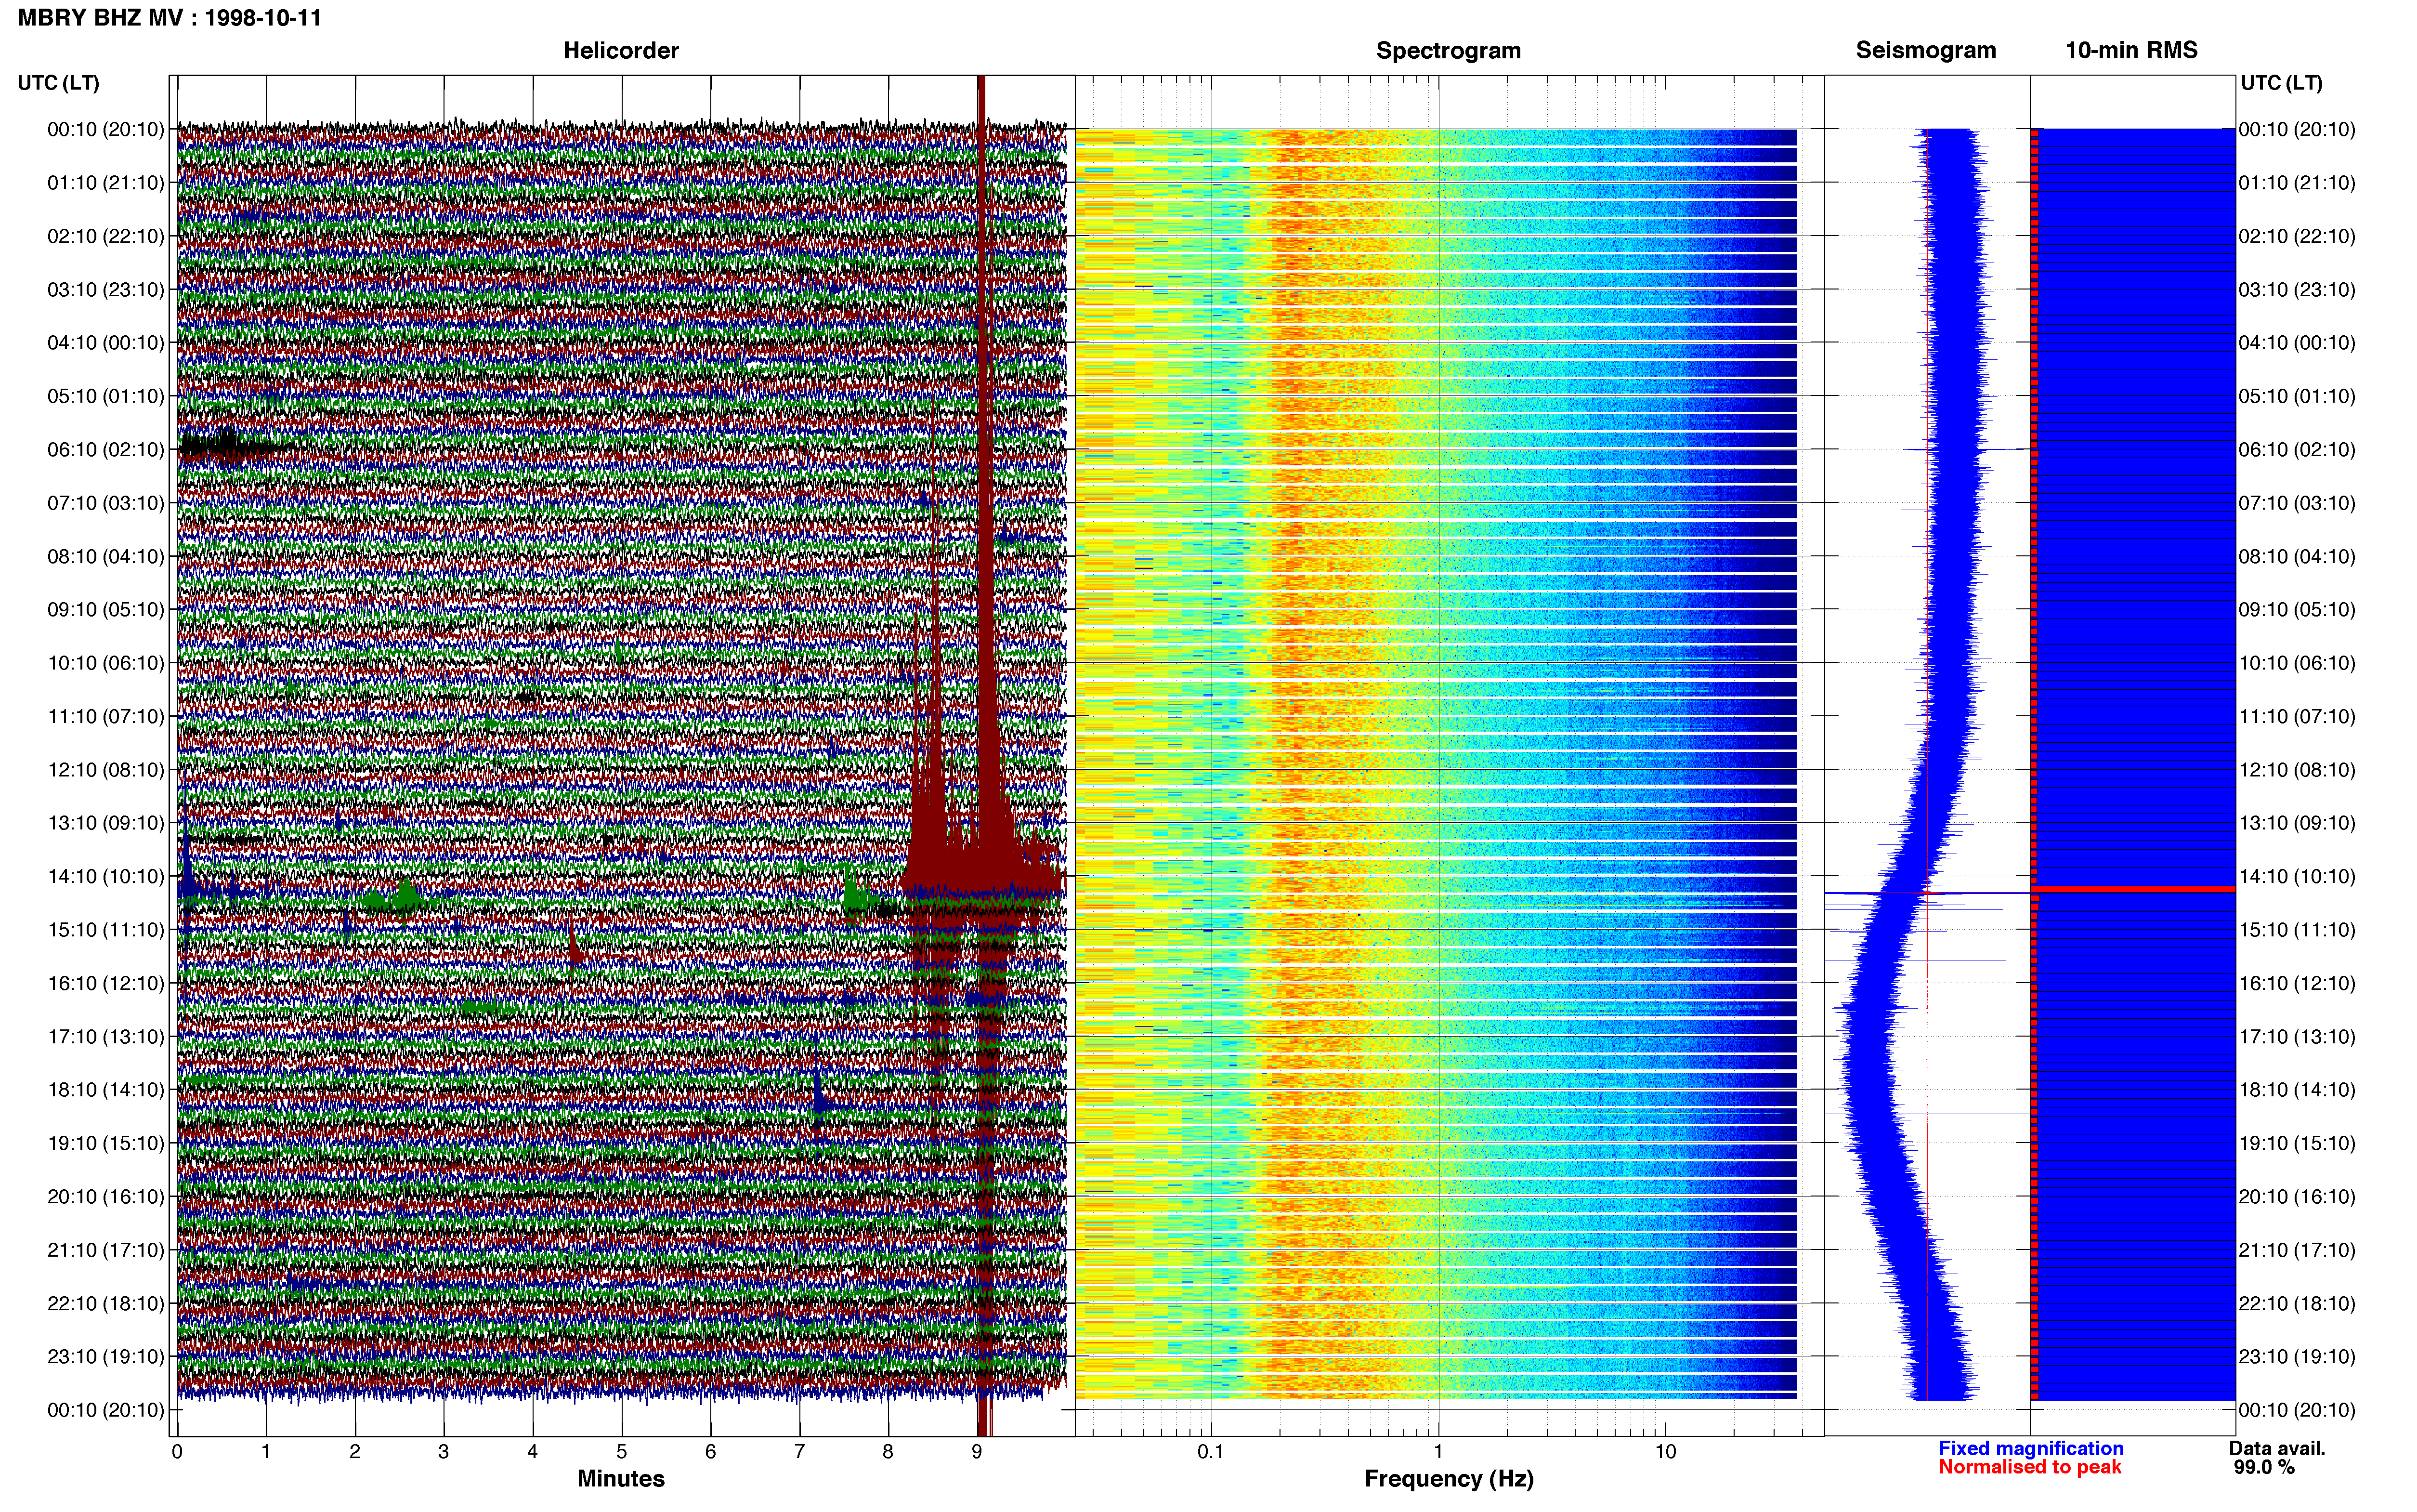
Task: Click the 14:10 (10:10) label on RMS axis
Action: pos(2297,877)
